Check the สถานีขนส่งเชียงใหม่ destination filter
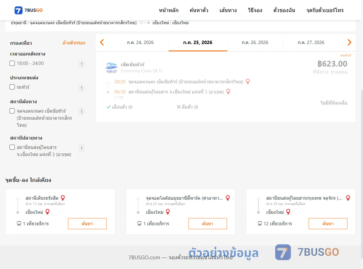 (x=12, y=147)
